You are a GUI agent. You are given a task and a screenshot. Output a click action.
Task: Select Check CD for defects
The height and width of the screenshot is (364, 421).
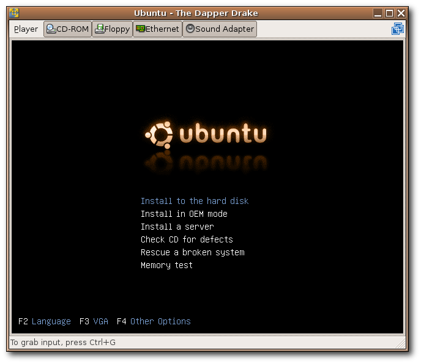tap(187, 239)
